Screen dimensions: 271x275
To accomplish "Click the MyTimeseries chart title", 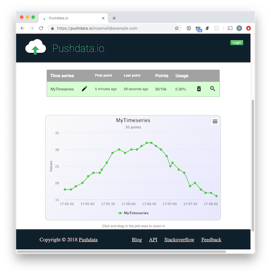I will tap(133, 120).
